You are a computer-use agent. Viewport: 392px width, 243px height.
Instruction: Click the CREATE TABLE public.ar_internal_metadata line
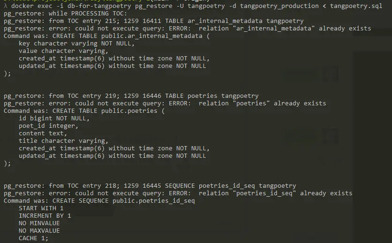(107, 36)
